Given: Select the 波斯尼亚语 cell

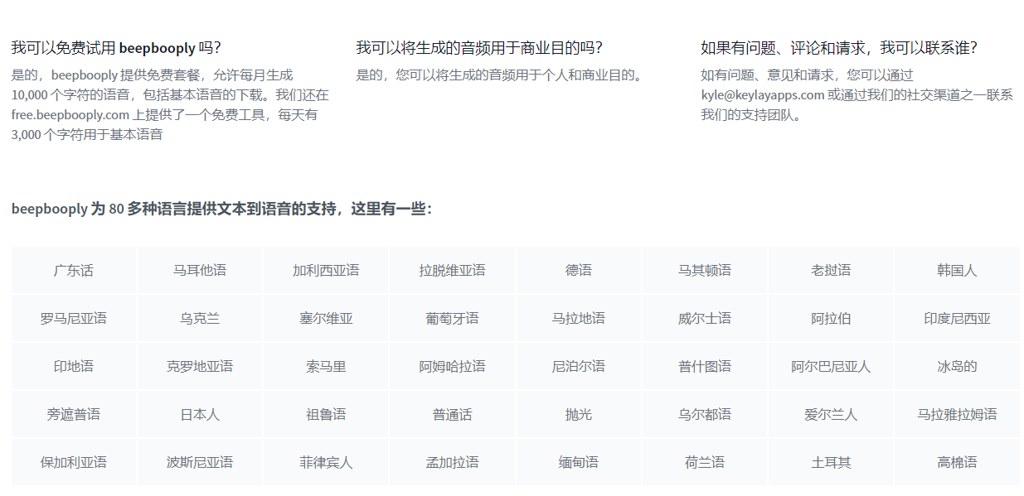Looking at the screenshot, I should point(200,462).
